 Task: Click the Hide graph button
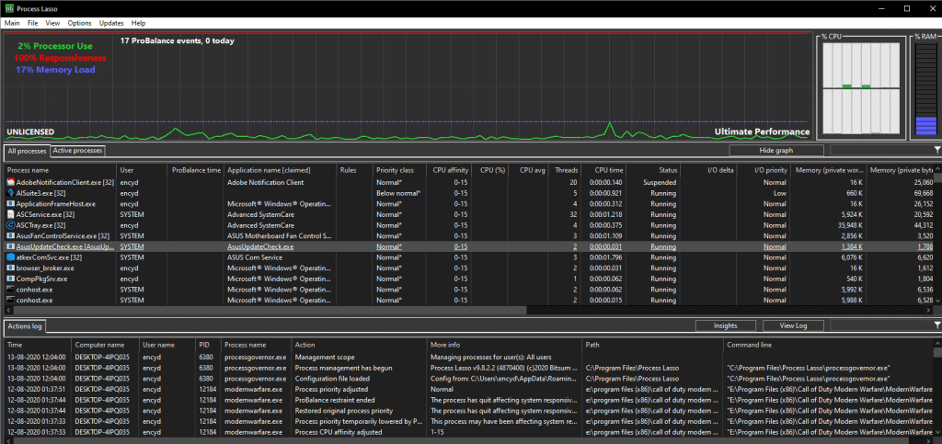click(x=775, y=150)
